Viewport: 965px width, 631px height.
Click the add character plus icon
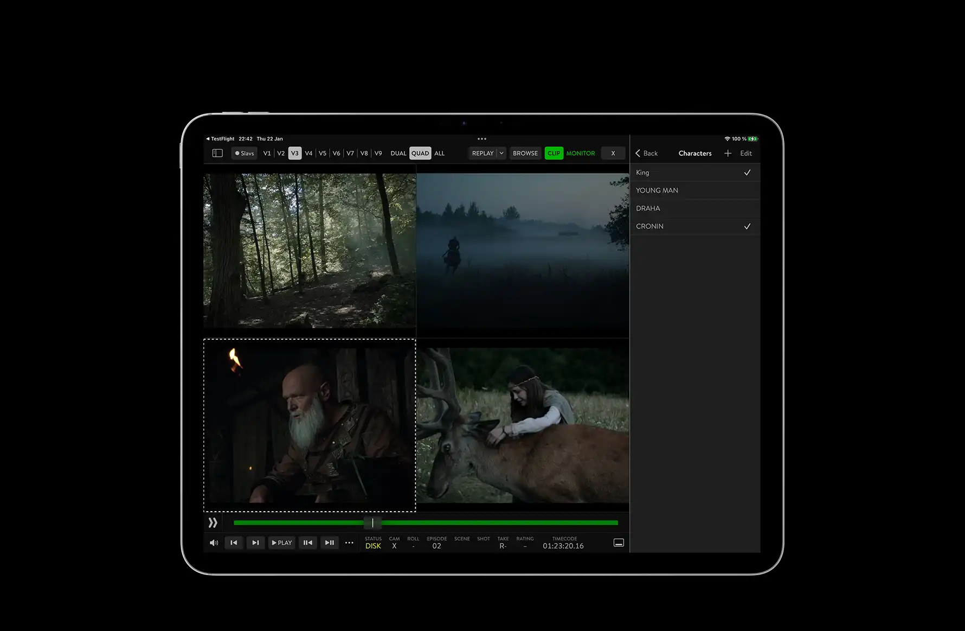pyautogui.click(x=728, y=154)
